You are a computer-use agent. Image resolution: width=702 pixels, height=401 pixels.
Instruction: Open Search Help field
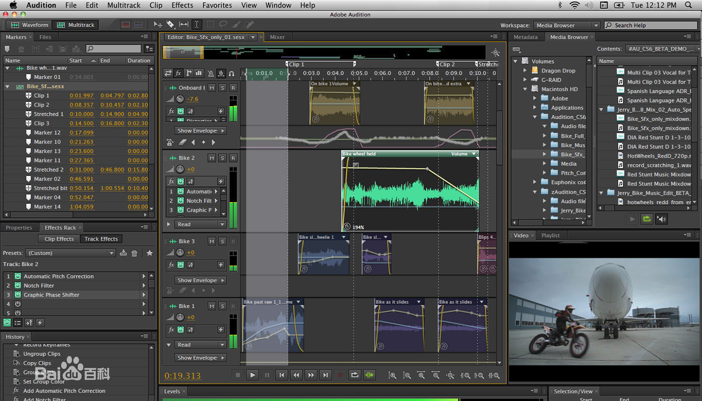(651, 25)
